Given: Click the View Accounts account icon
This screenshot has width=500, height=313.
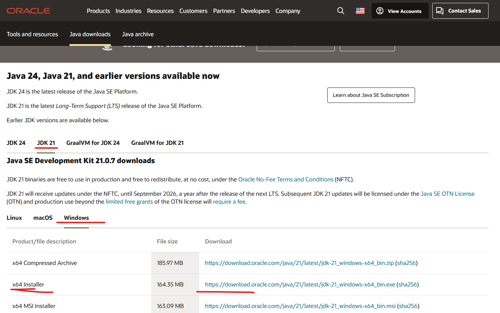Looking at the screenshot, I should [x=380, y=11].
